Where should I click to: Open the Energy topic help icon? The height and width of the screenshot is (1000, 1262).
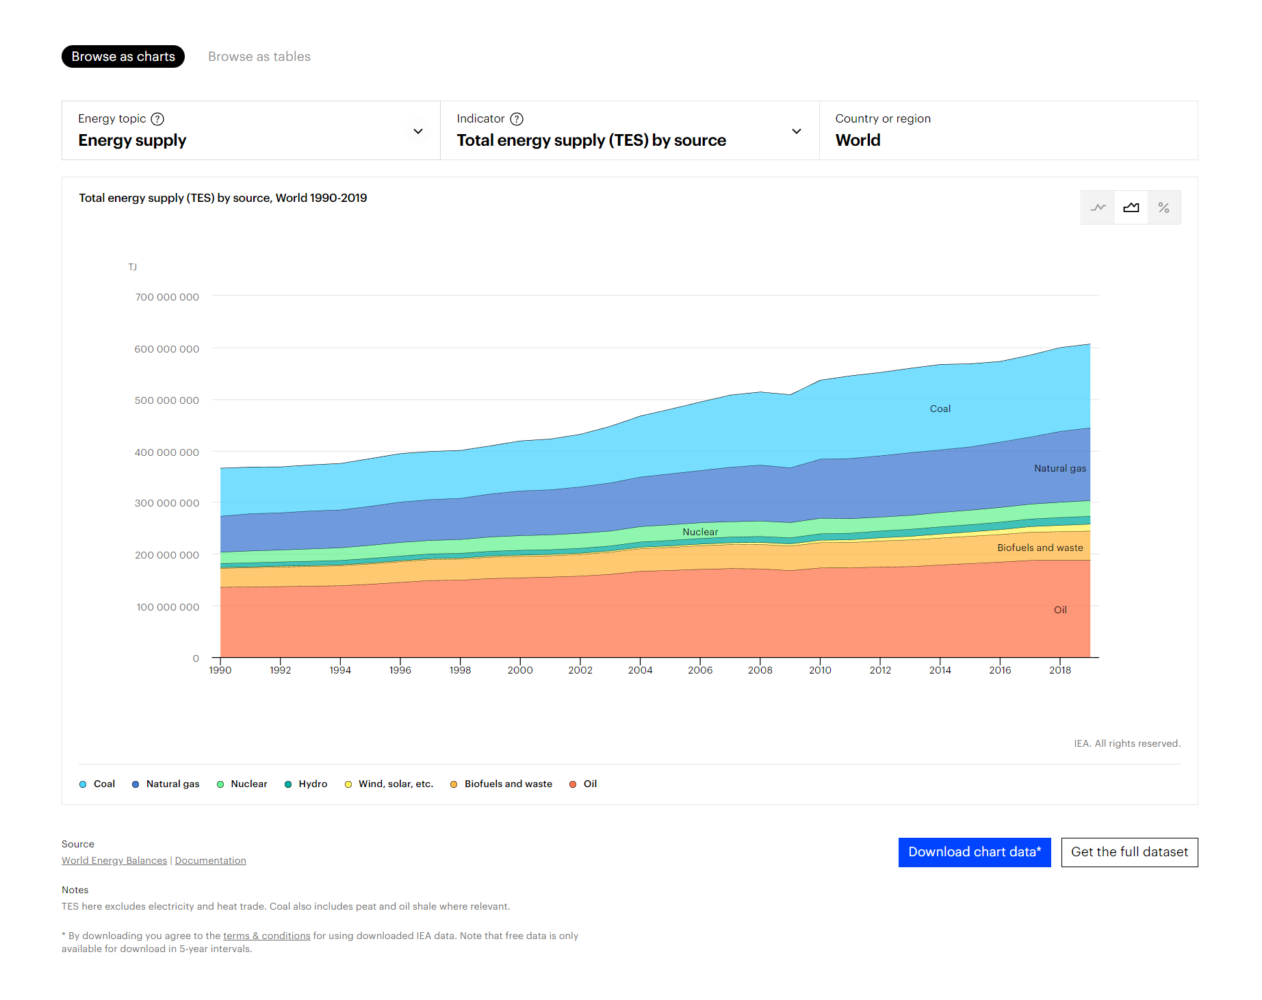[157, 118]
